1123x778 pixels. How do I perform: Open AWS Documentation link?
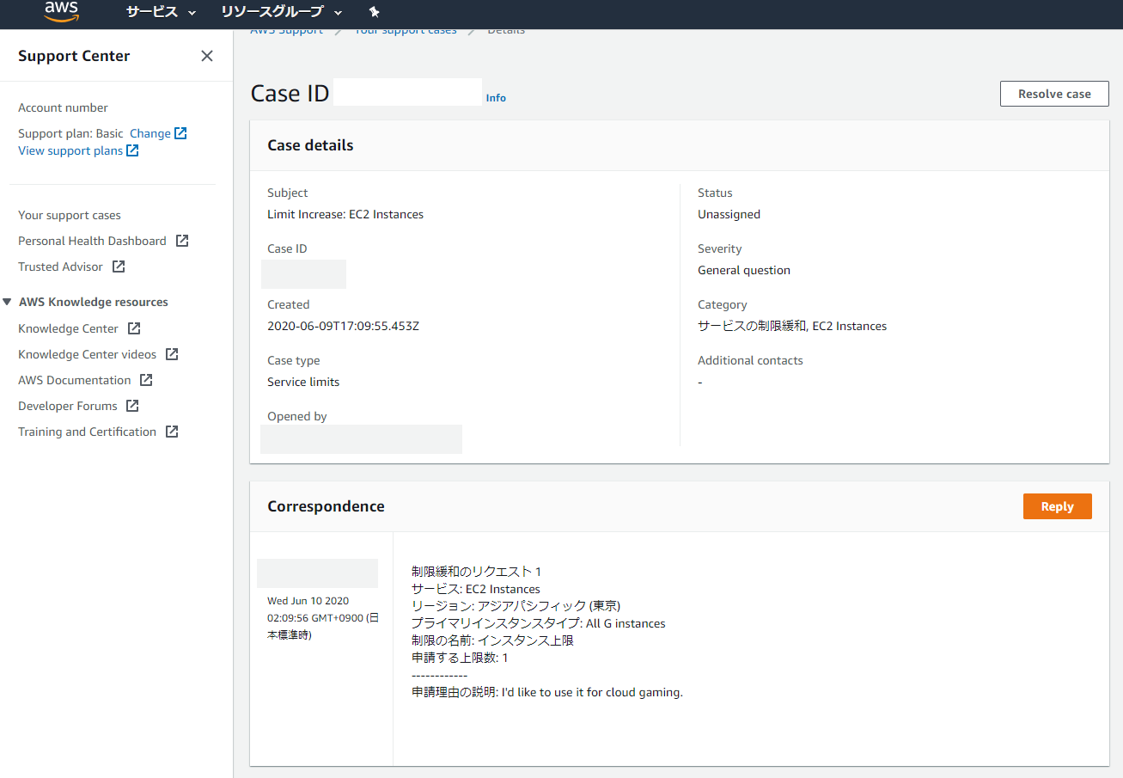point(75,380)
